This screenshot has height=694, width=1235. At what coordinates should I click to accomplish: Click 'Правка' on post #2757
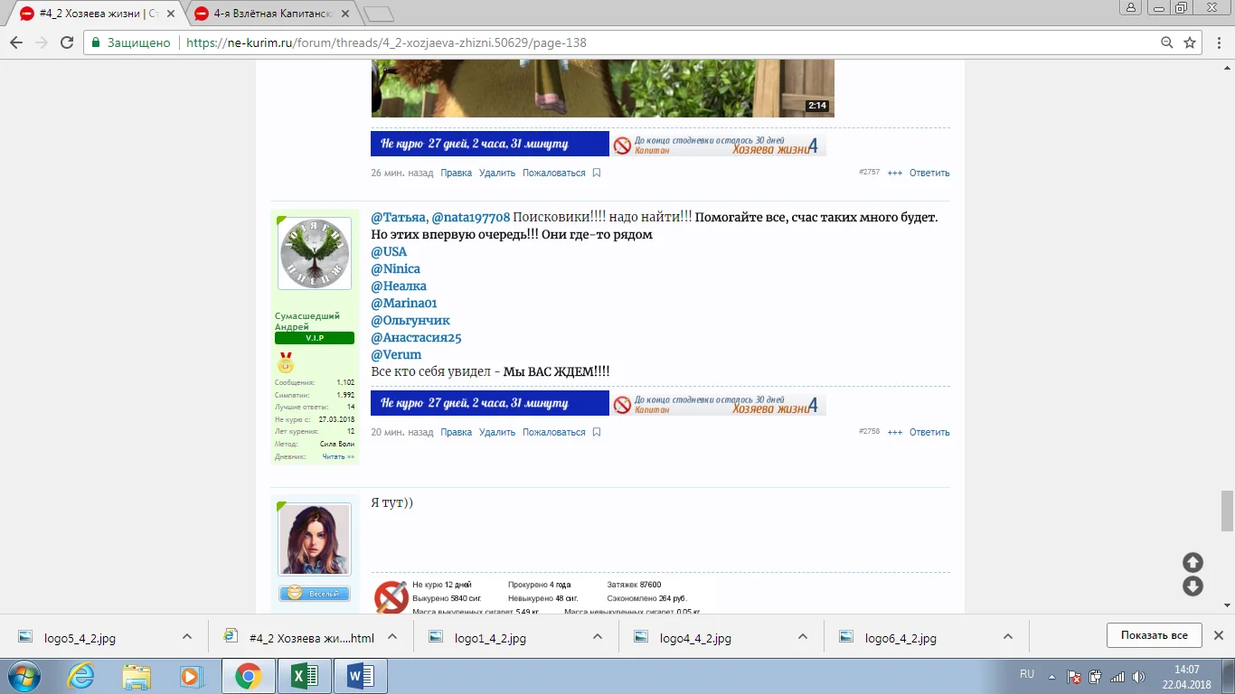click(457, 173)
